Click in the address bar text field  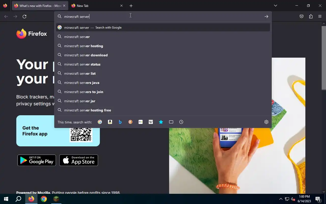click(x=162, y=17)
